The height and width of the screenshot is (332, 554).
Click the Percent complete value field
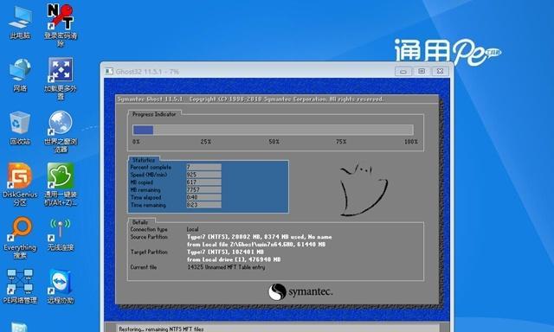(x=204, y=167)
